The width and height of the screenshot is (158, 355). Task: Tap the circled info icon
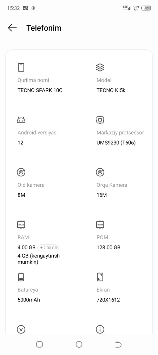click(x=100, y=329)
